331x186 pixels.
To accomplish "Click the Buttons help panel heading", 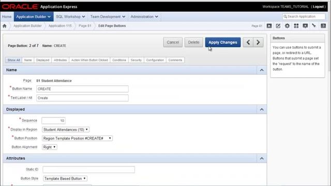I will click(279, 38).
